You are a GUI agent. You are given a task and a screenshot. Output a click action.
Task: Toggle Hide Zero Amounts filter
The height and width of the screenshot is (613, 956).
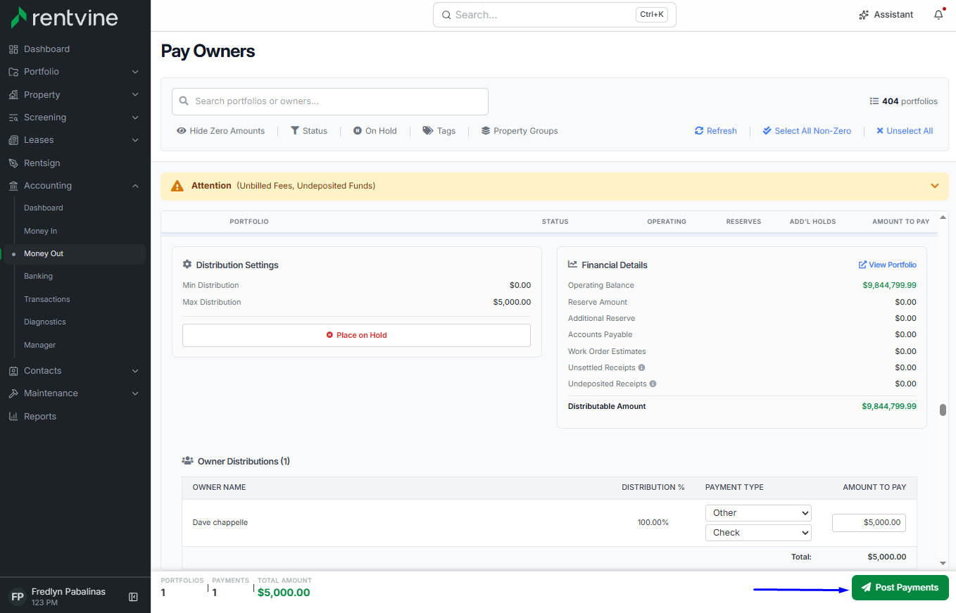click(x=221, y=131)
